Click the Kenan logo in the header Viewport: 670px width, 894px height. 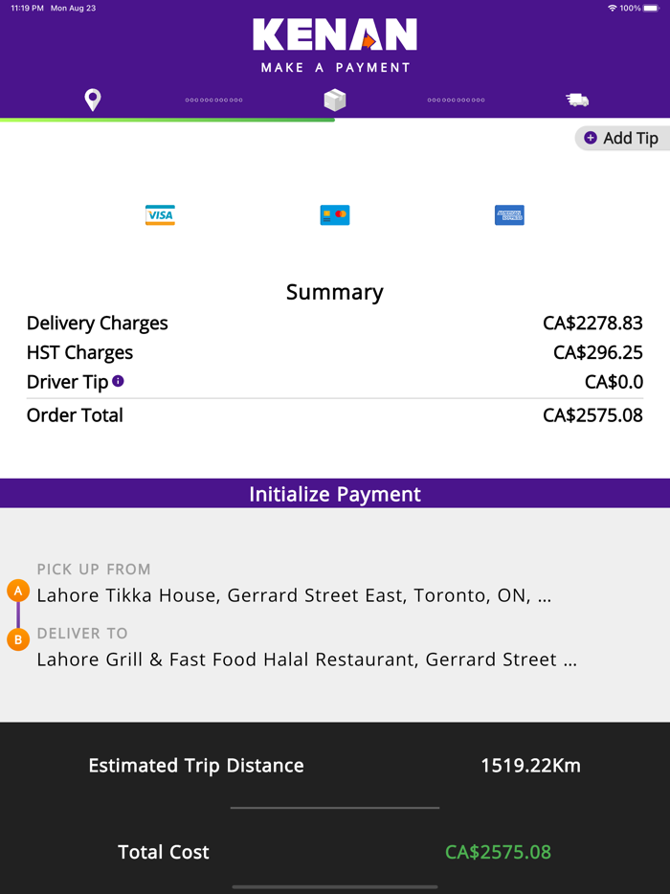click(335, 35)
